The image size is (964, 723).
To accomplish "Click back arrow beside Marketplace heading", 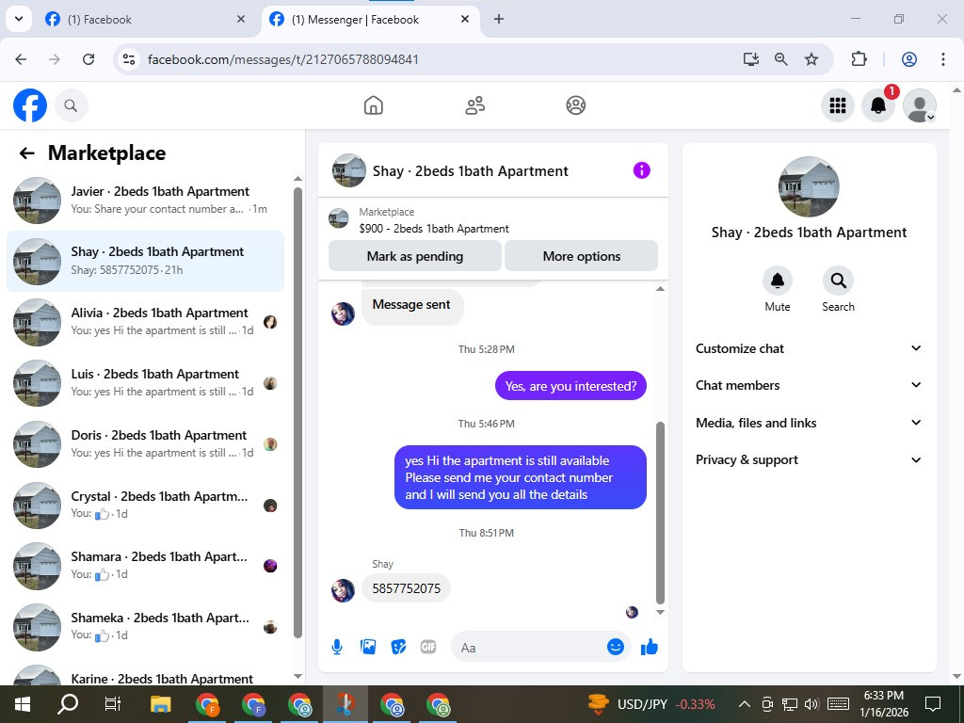I will [x=27, y=153].
